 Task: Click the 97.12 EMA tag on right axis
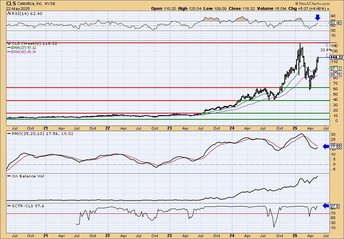pos(336,69)
